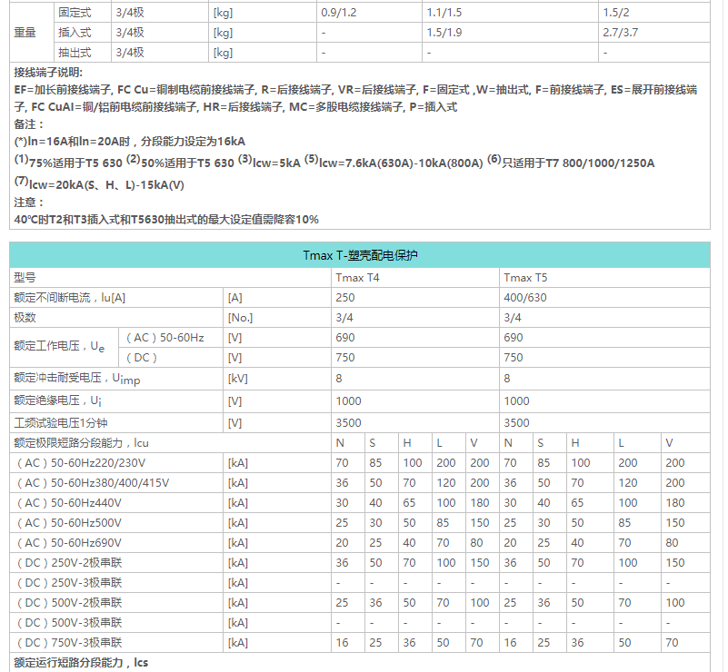Select the "额定不间断电流，Iu[A]" row label
Image resolution: width=728 pixels, height=672 pixels.
pyautogui.click(x=70, y=298)
